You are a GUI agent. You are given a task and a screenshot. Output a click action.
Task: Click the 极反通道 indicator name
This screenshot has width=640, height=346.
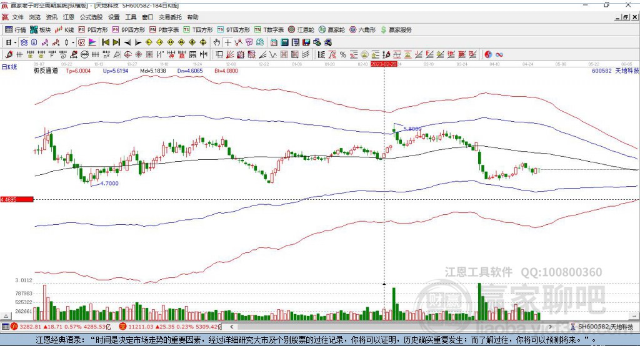pyautogui.click(x=46, y=71)
